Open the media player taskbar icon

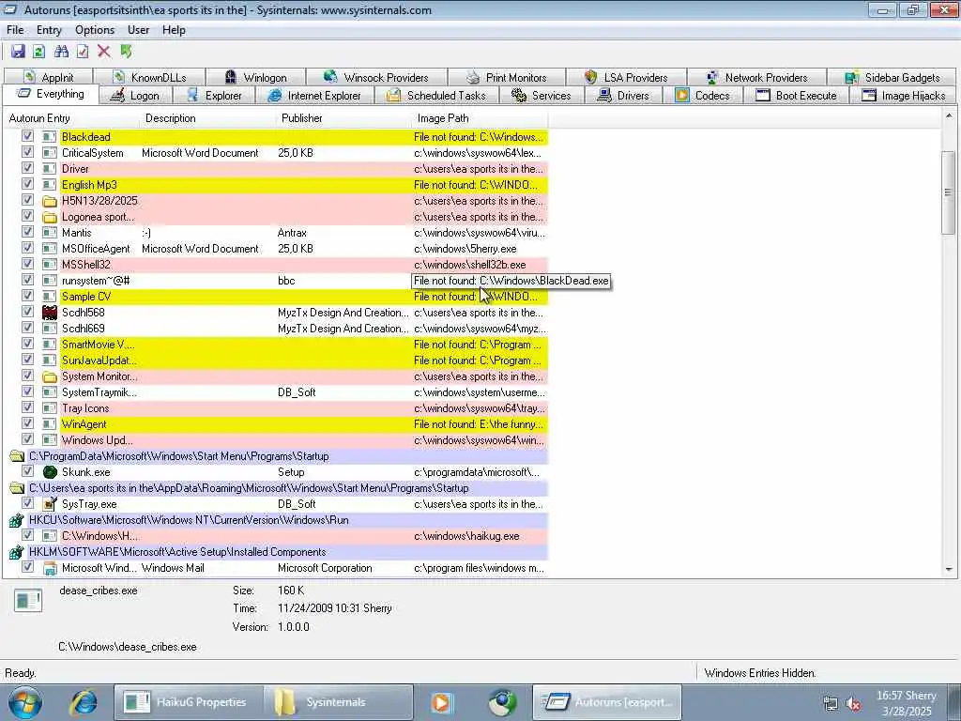pos(441,702)
